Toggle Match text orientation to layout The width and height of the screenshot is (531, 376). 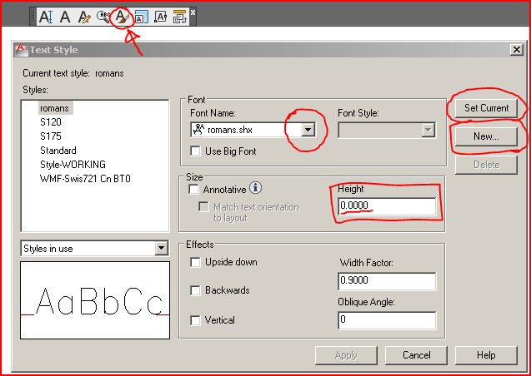203,207
